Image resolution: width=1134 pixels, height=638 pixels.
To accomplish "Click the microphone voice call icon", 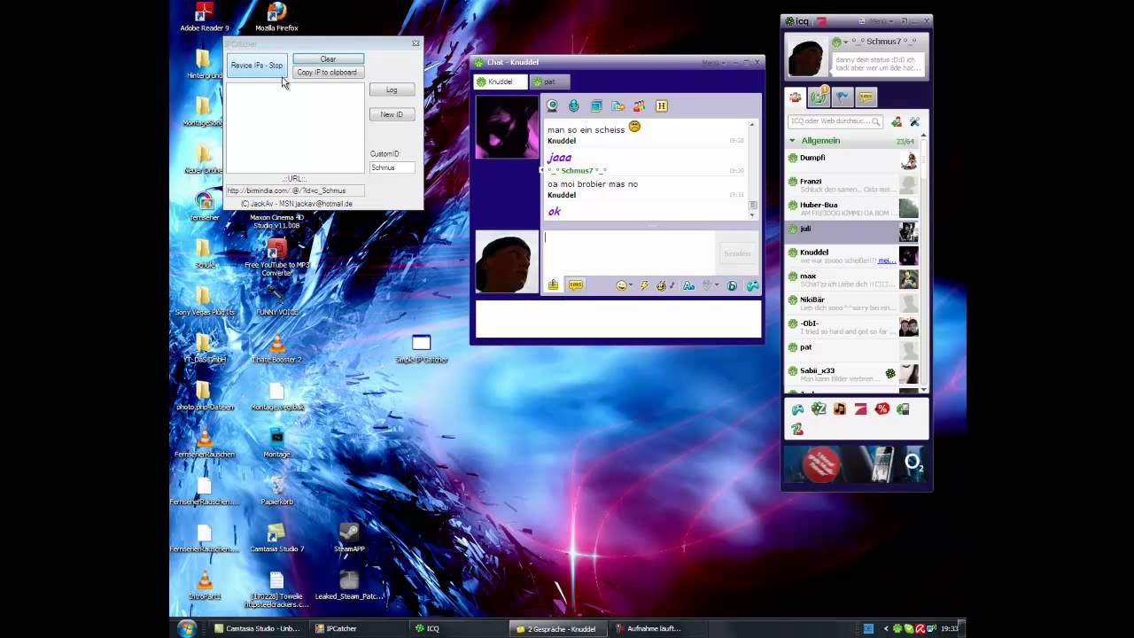I will point(574,106).
